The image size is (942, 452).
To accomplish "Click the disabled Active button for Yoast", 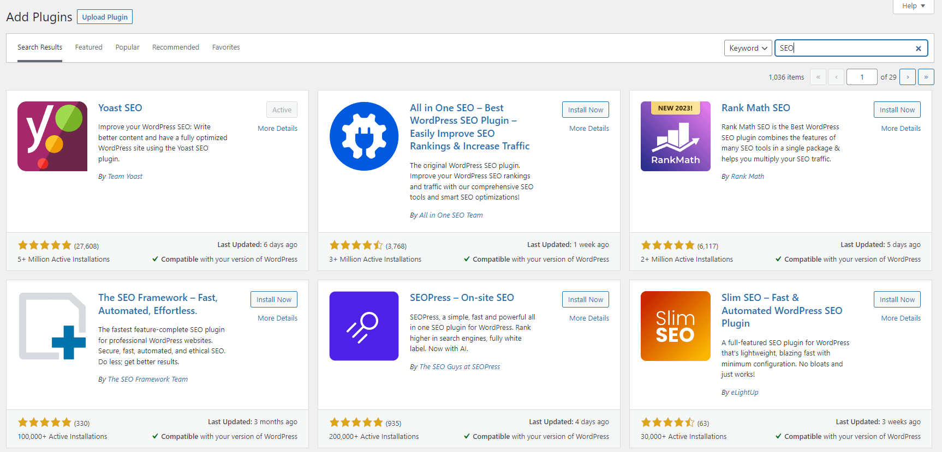I will coord(282,110).
